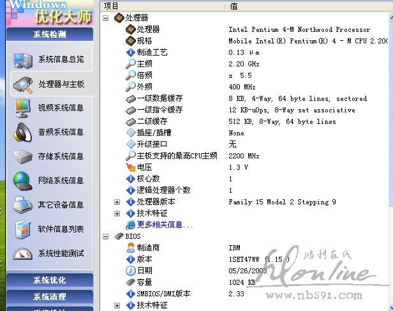Click the 二级缓存 memory chip icon

(x=131, y=122)
